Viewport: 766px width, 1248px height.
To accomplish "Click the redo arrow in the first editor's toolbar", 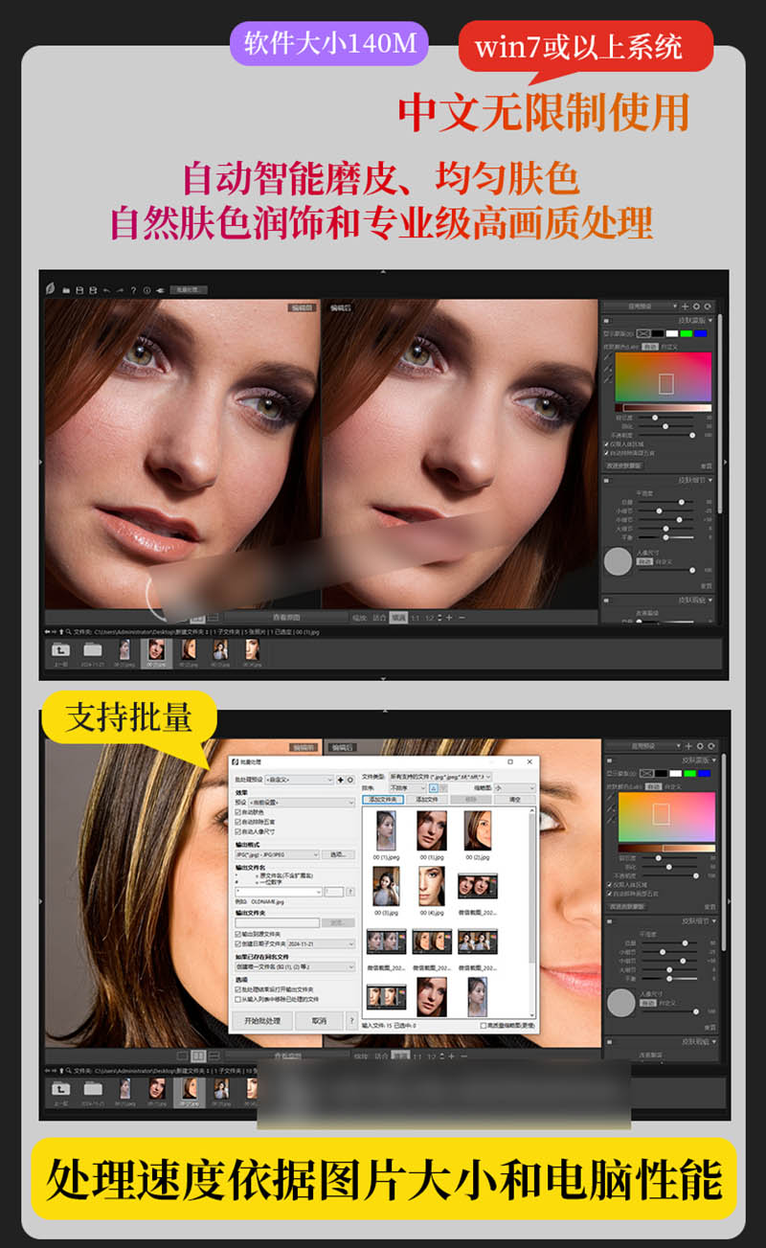I will pyautogui.click(x=120, y=290).
